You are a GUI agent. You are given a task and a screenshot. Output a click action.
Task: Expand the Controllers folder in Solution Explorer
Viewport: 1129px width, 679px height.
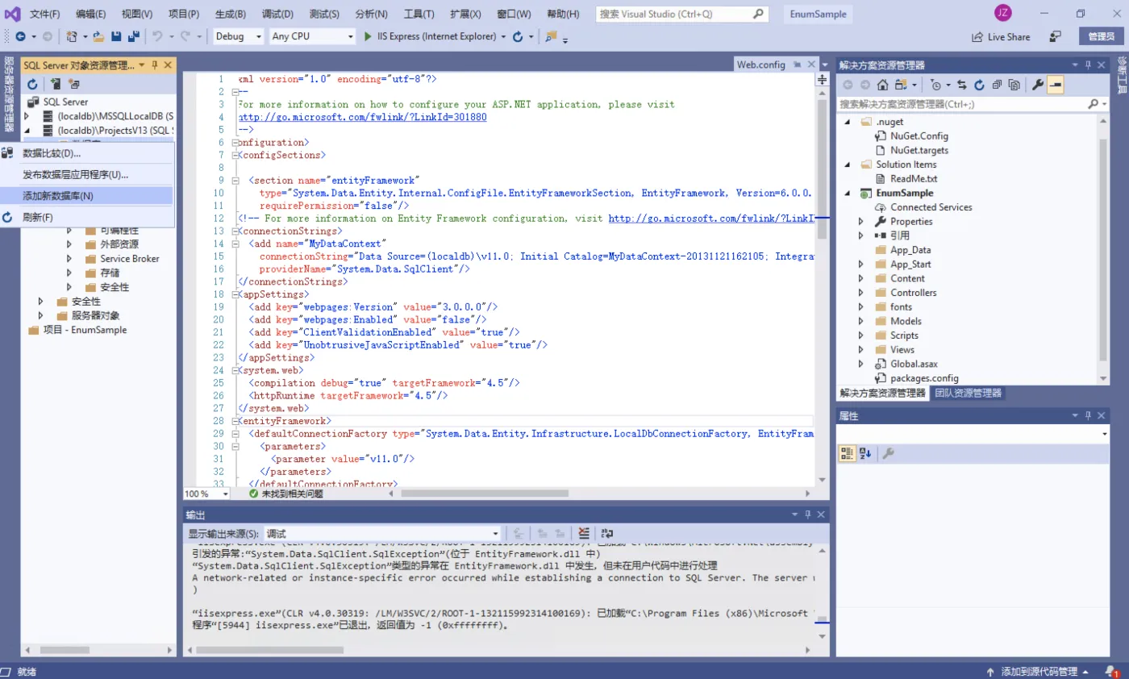(860, 293)
